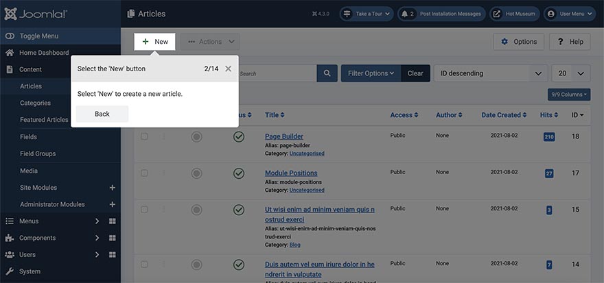Click Back in the tour popup
The height and width of the screenshot is (283, 604).
102,114
